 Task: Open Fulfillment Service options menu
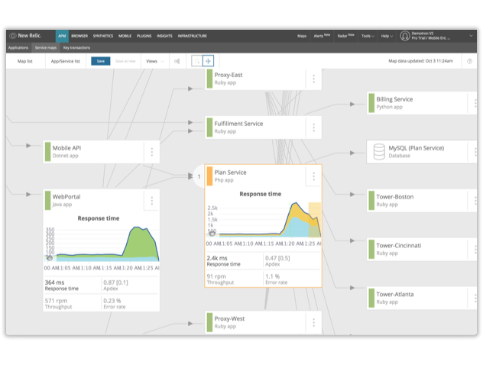(x=313, y=128)
